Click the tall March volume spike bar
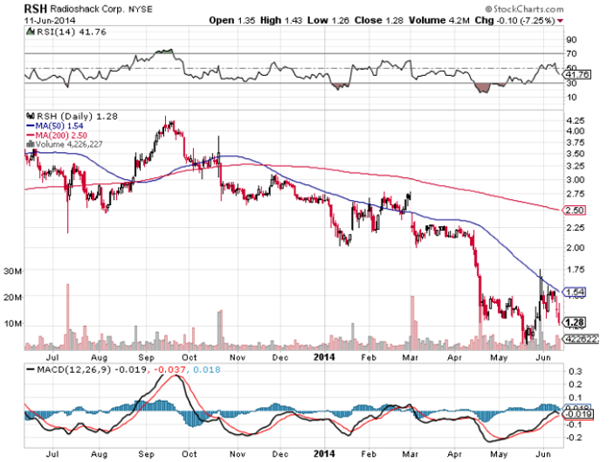Viewport: 614px width, 462px height. click(412, 323)
